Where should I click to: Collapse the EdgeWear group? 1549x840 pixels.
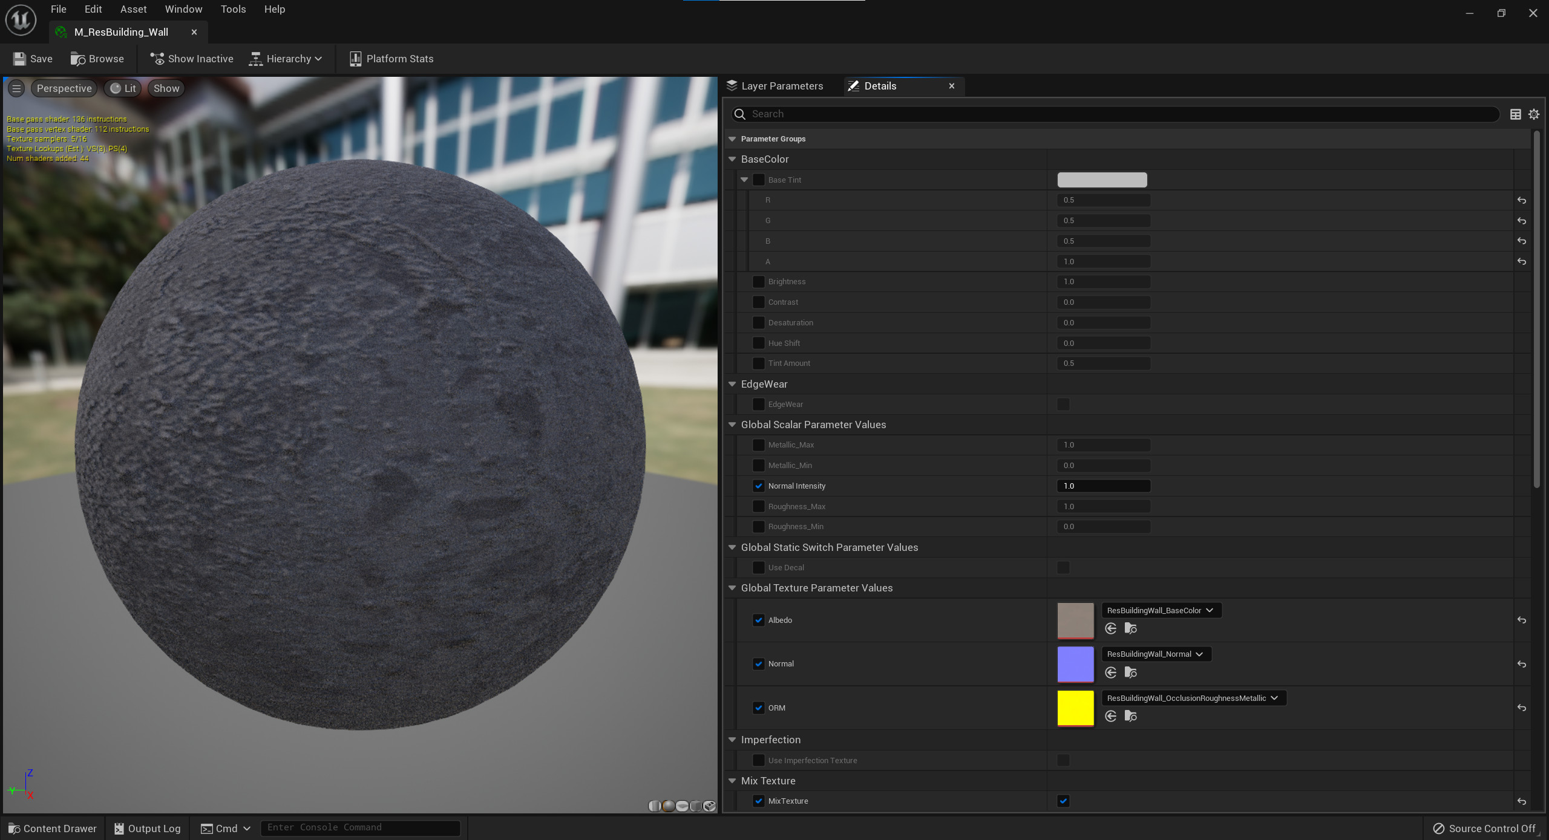click(x=732, y=384)
